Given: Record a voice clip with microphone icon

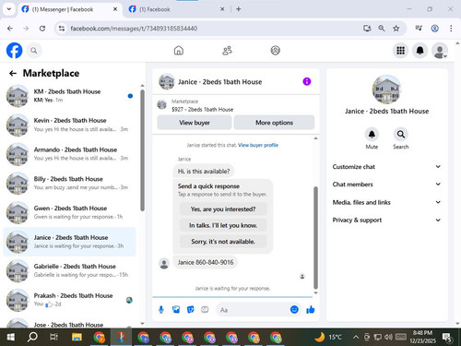Looking at the screenshot, I should point(161,310).
